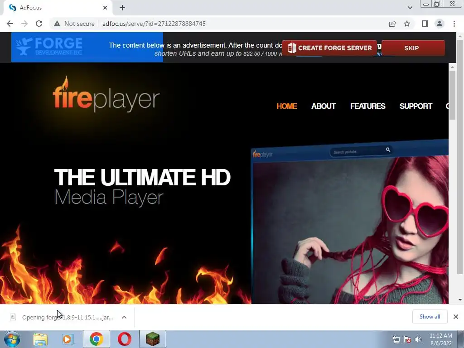Click THE ULTIMATE HD heading text
This screenshot has height=348, width=464.
[142, 177]
